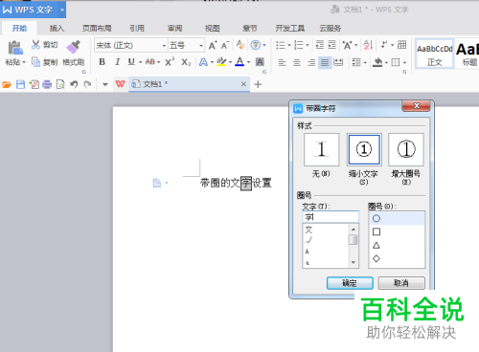This screenshot has width=479, height=352.
Task: Toggle justify alignment
Action: (325, 62)
